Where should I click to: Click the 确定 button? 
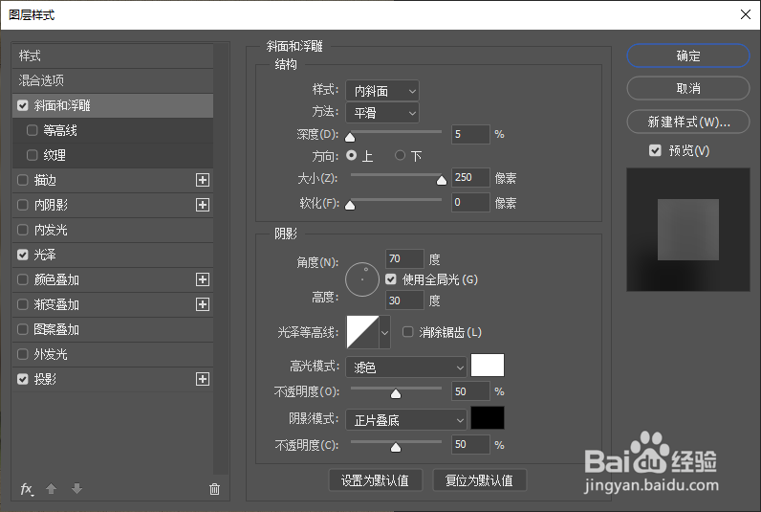pos(688,56)
